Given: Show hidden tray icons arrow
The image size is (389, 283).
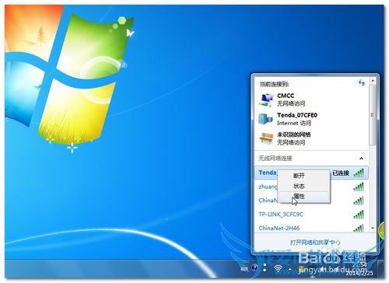Looking at the screenshot, I should [290, 270].
